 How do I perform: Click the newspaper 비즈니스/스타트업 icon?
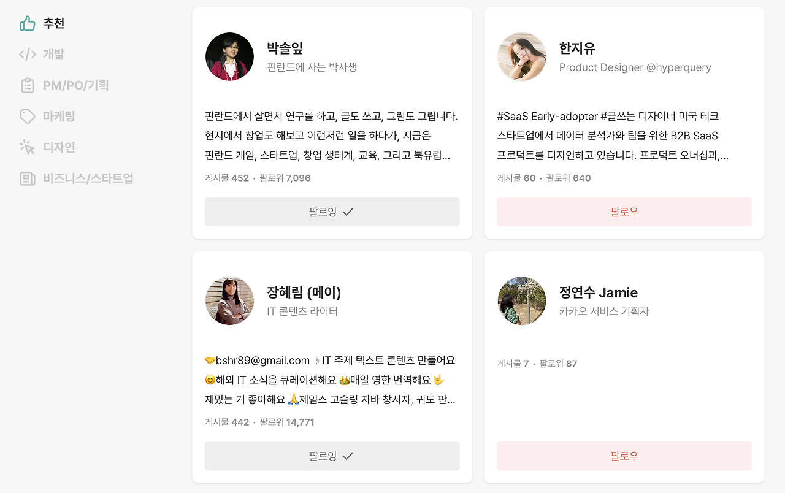[28, 178]
